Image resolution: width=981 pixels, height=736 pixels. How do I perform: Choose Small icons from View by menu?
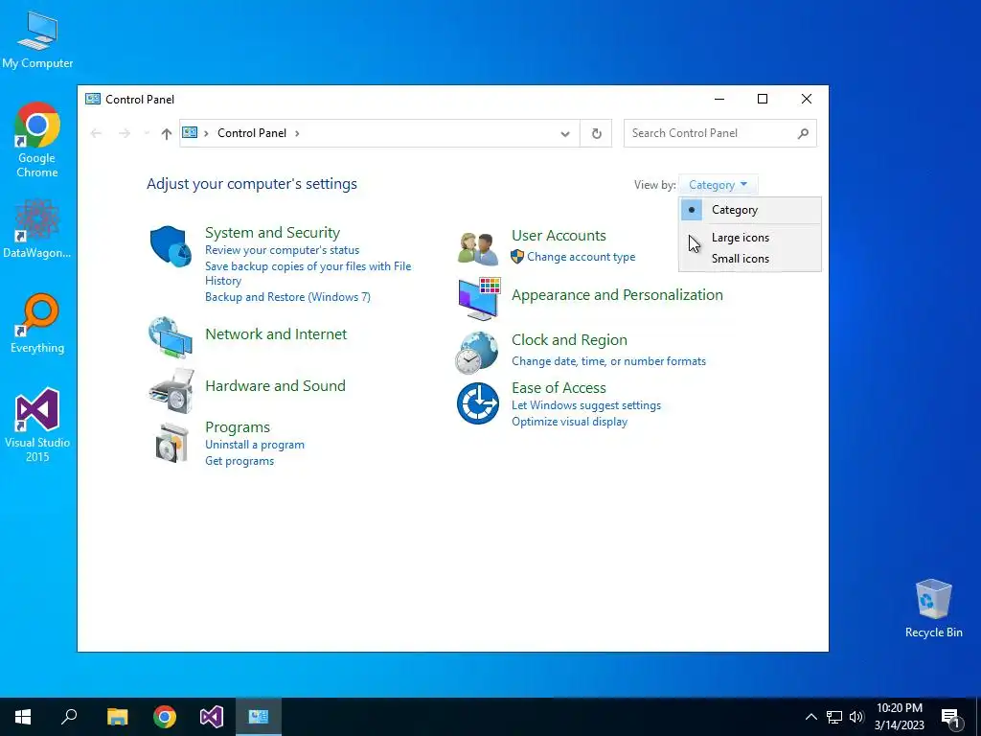[749, 259]
